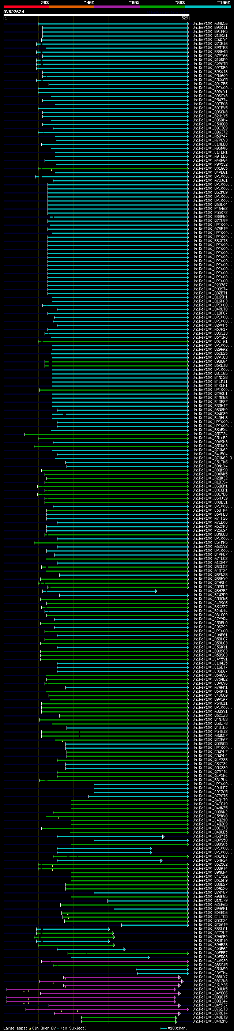Select the UniRef100_Q9LZF6 label
Screen dimensions: 234x1031
pos(210,84)
